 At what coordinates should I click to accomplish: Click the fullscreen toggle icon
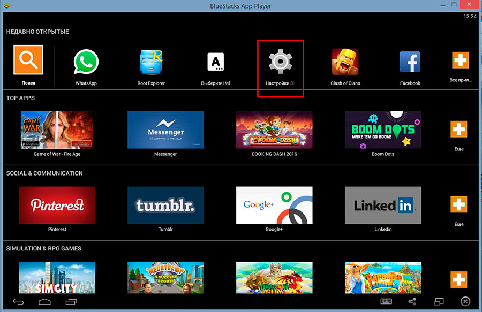click(x=439, y=302)
